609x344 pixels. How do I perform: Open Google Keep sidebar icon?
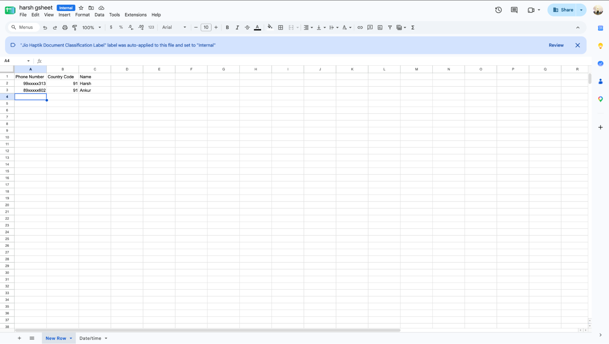(600, 46)
